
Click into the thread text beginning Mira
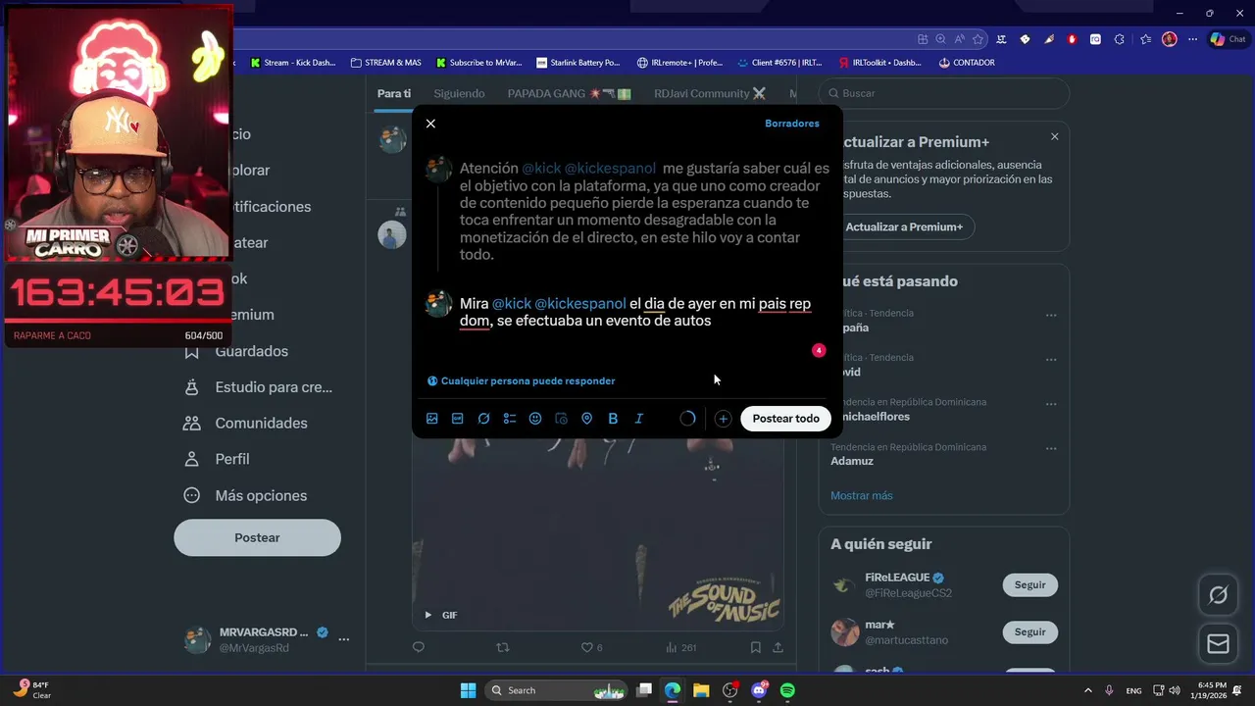tap(635, 312)
